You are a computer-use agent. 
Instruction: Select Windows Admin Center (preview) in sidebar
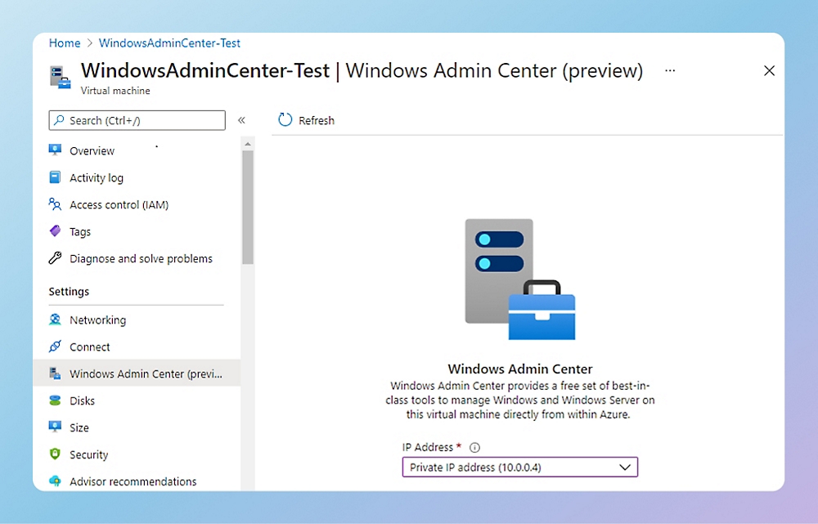[x=56, y=374]
